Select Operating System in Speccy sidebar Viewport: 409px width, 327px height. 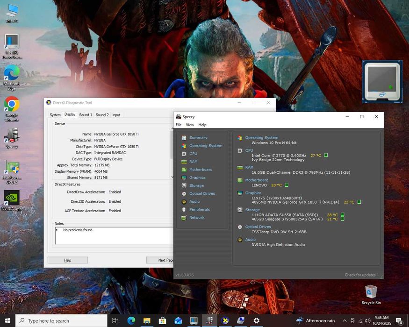coord(206,146)
